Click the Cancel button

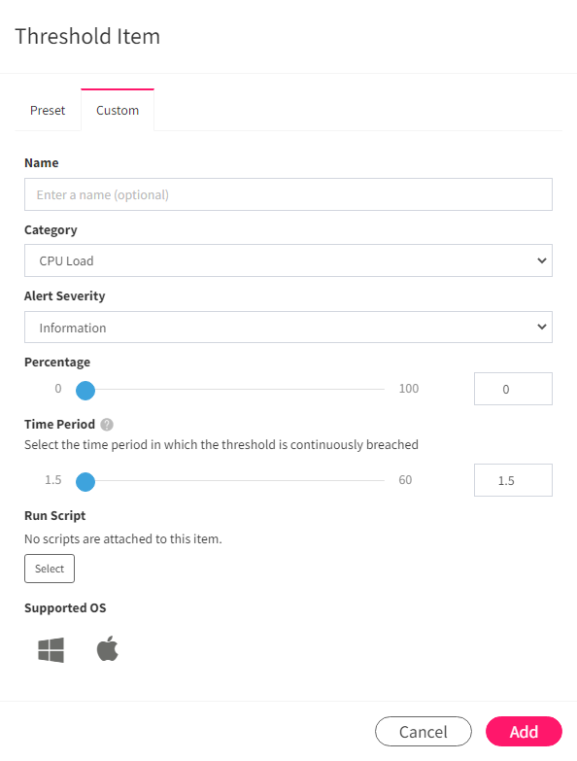[x=424, y=732]
